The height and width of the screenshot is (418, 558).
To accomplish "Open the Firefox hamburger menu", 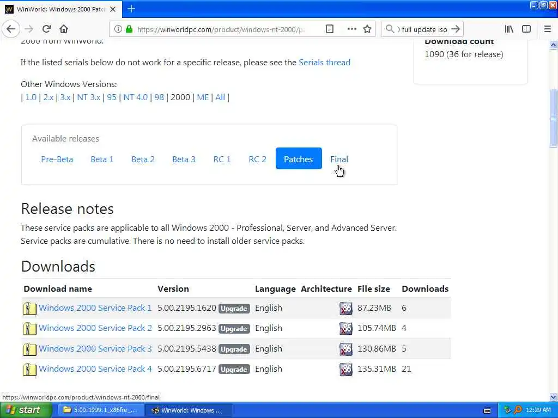I will (547, 29).
